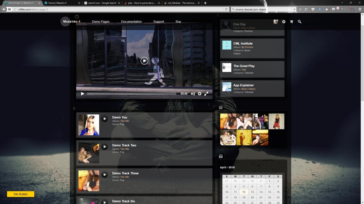Open the settings gear in site header
The image size is (364, 204).
[x=284, y=22]
